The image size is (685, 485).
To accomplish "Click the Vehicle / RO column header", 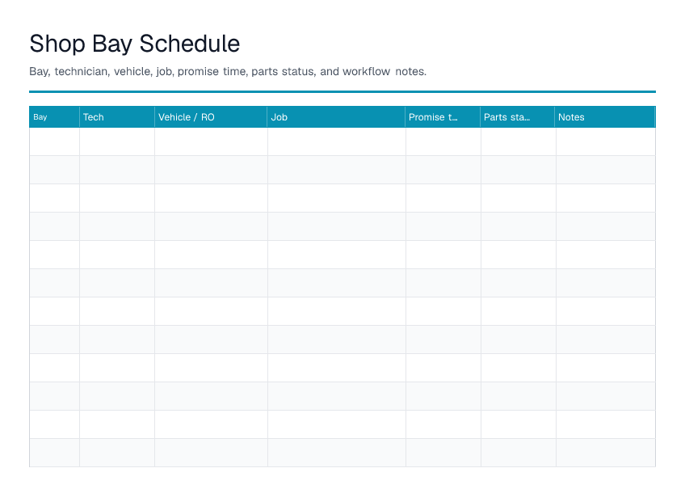I will (x=211, y=116).
